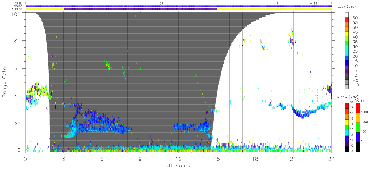Select the "6" tick on UT hours axis

[102, 158]
